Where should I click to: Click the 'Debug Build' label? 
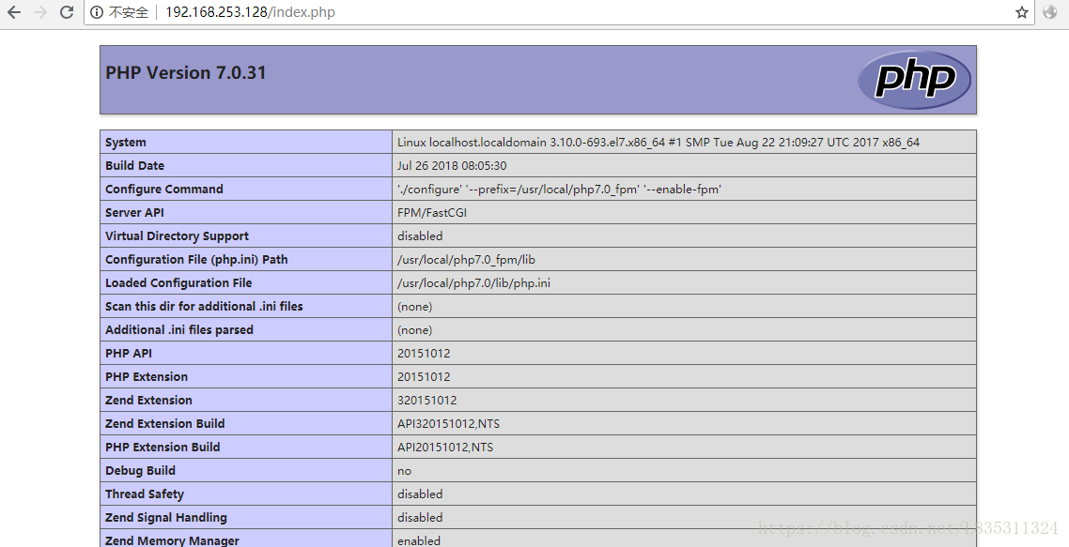tap(140, 471)
